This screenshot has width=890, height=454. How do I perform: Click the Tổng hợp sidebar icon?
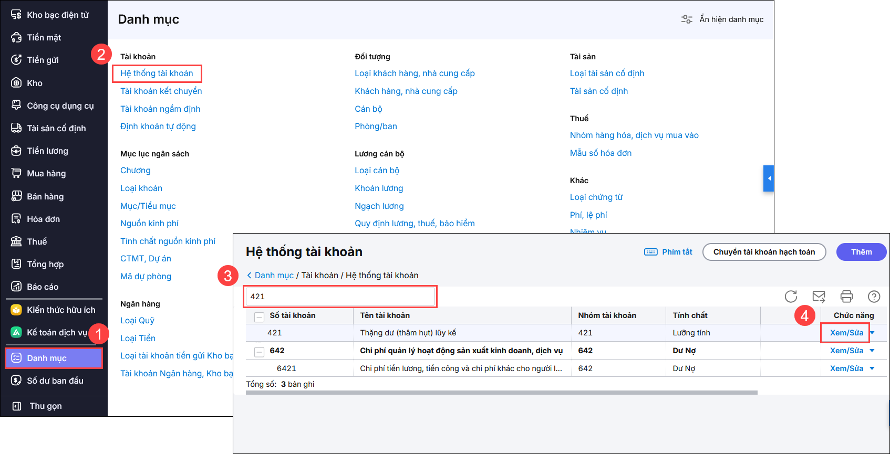(16, 264)
